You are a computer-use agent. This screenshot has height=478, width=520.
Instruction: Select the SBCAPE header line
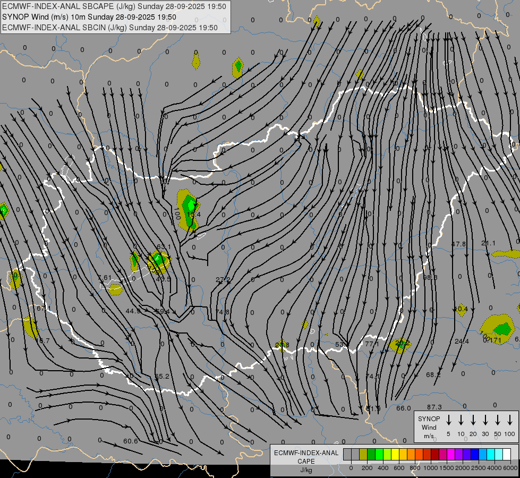coord(114,6)
